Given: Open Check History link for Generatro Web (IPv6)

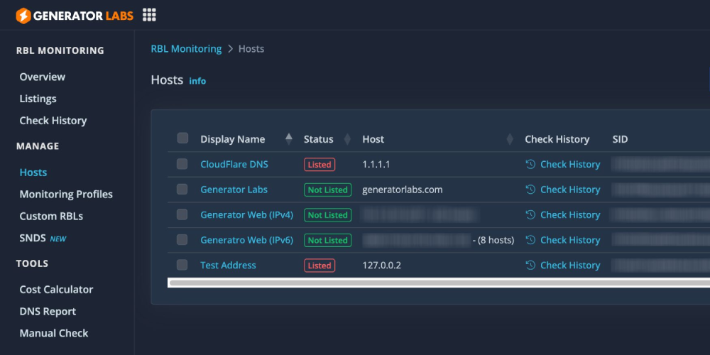Looking at the screenshot, I should (x=570, y=240).
